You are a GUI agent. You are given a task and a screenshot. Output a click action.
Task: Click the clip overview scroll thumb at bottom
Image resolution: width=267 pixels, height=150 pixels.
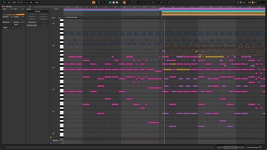(231, 147)
